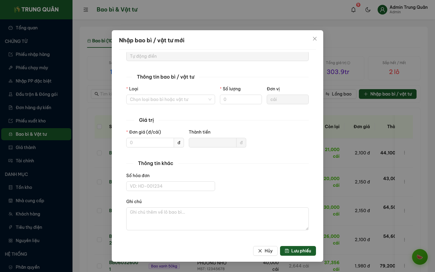The height and width of the screenshot is (272, 435).
Task: Close the Nhập bao bì dialog with X
Action: 315,39
